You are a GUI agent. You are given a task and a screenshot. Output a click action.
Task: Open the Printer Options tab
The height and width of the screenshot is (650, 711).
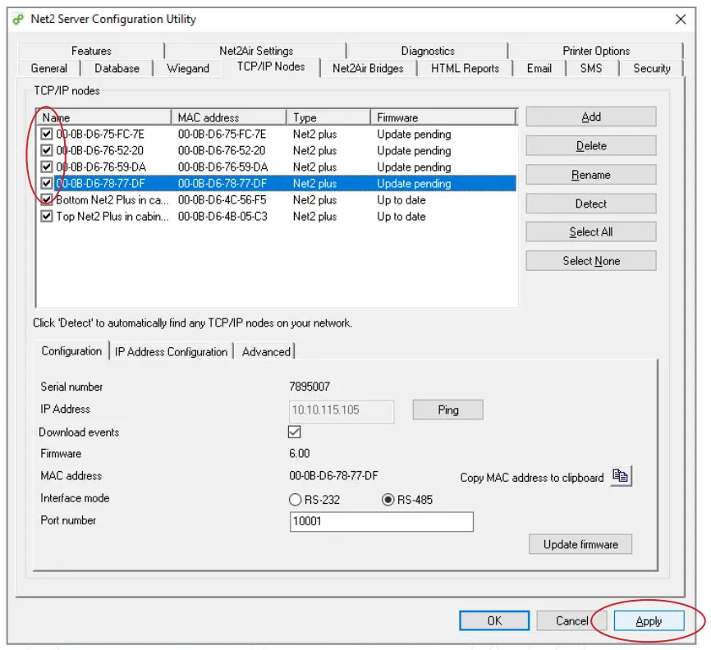click(x=596, y=51)
